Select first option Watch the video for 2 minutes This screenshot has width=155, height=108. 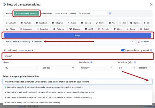[78, 87]
